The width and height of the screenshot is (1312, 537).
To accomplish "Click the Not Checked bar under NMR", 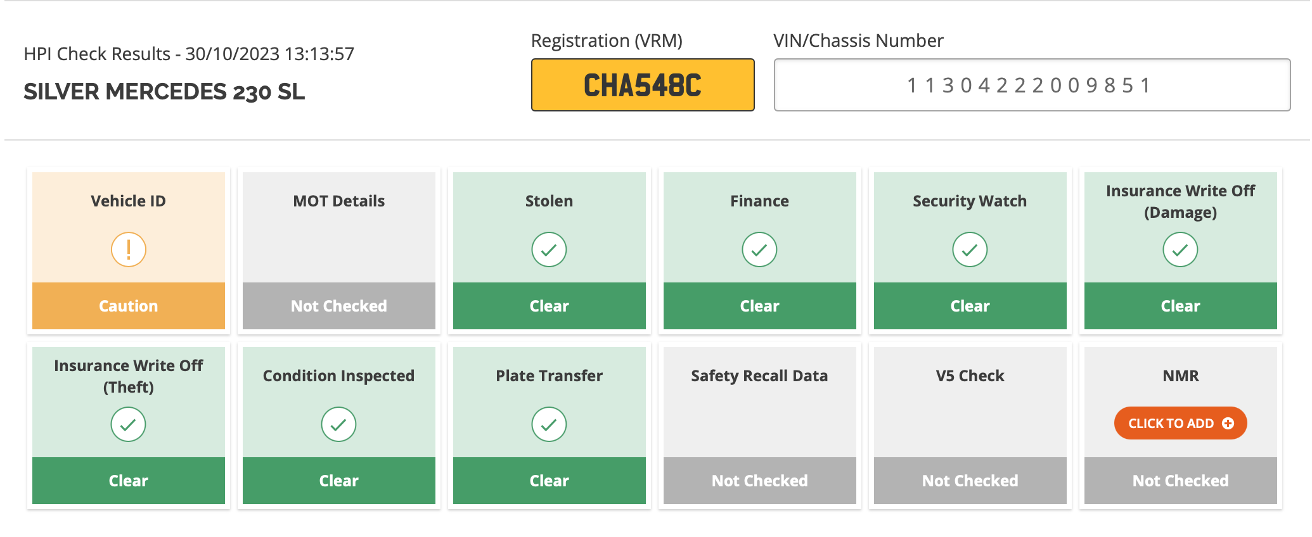I will 1181,481.
